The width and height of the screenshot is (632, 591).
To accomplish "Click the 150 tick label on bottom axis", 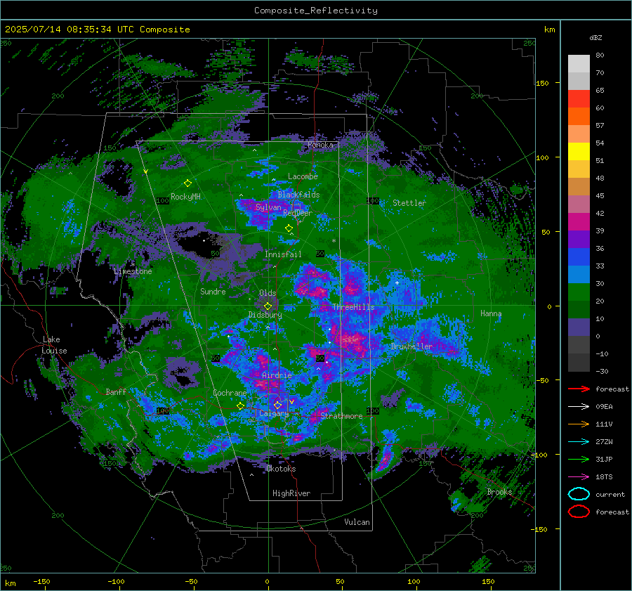I will [x=488, y=581].
